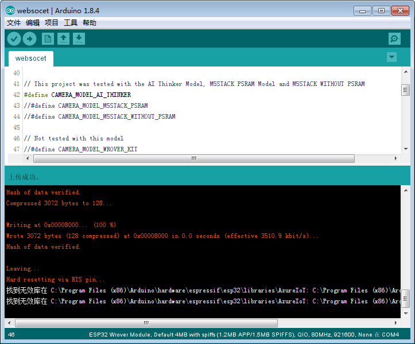
Task: Open the 项目 menu
Action: 51,23
